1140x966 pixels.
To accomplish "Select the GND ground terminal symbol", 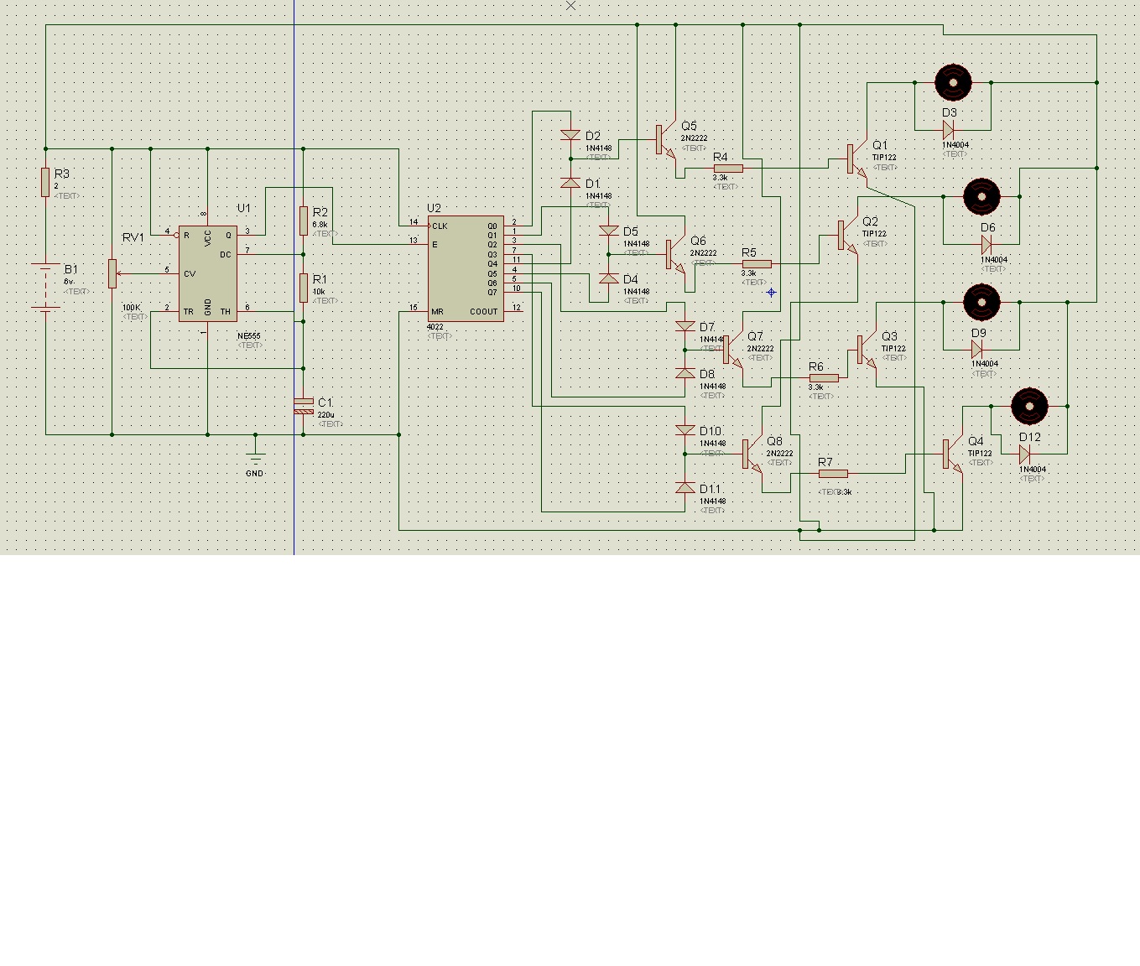I will click(x=256, y=459).
